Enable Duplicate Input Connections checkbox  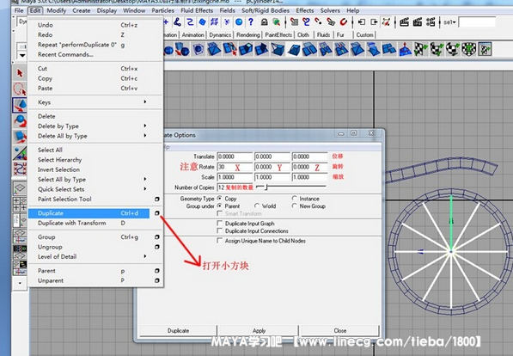point(219,230)
